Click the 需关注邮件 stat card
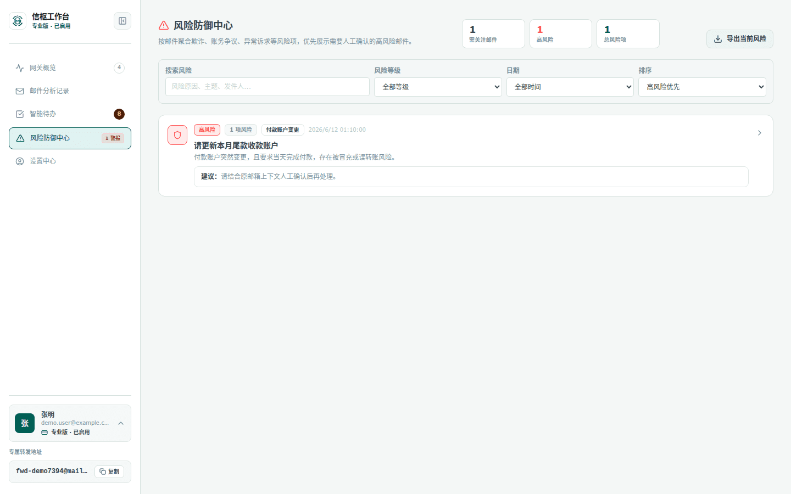This screenshot has width=791, height=494. point(493,34)
